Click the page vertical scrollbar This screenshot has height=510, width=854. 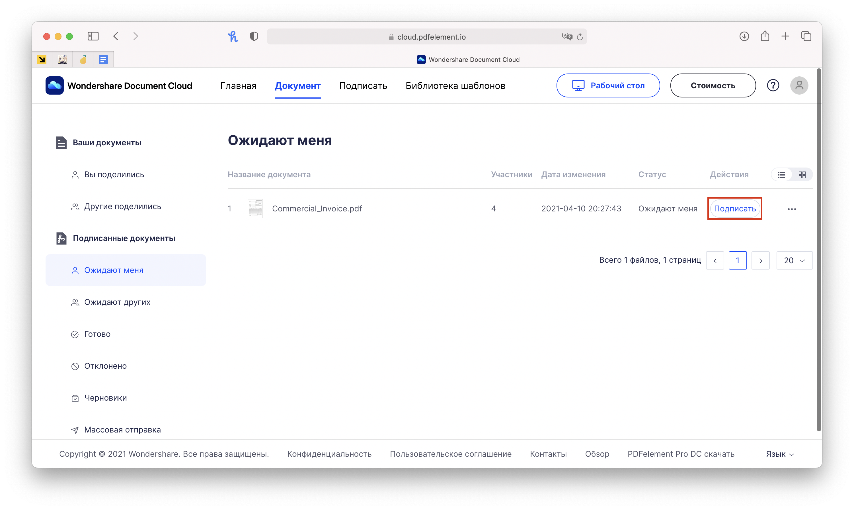[819, 250]
